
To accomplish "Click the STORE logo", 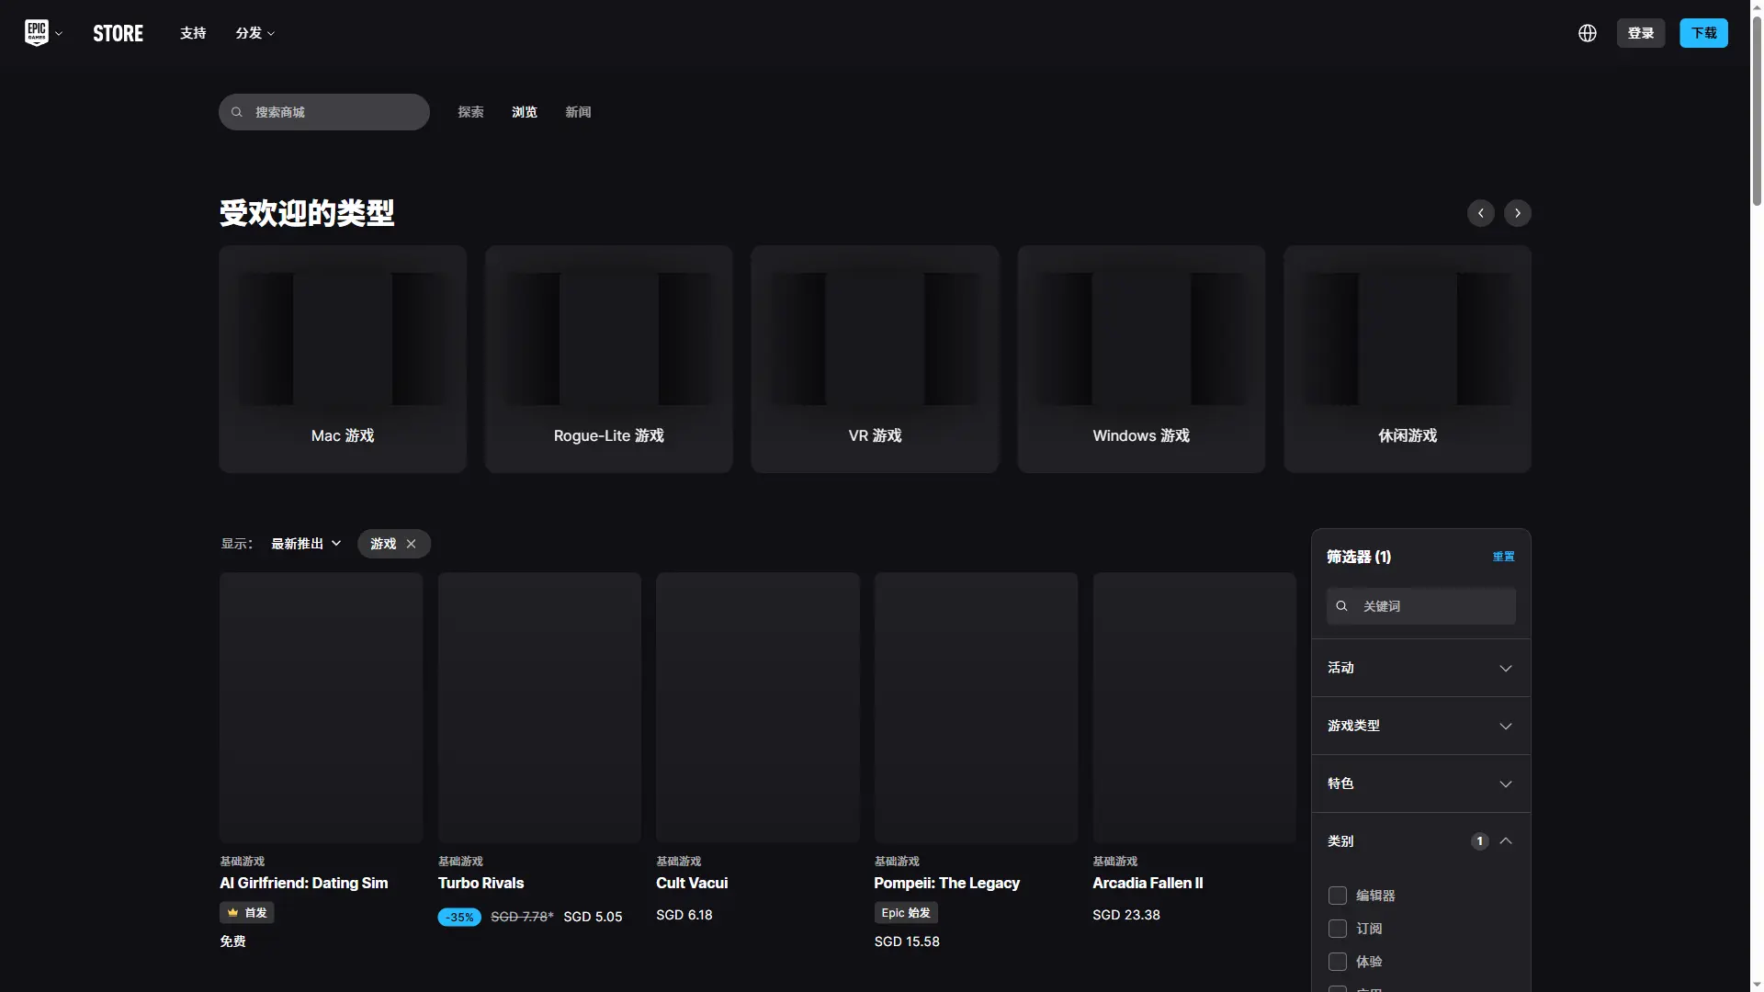I will (x=118, y=33).
